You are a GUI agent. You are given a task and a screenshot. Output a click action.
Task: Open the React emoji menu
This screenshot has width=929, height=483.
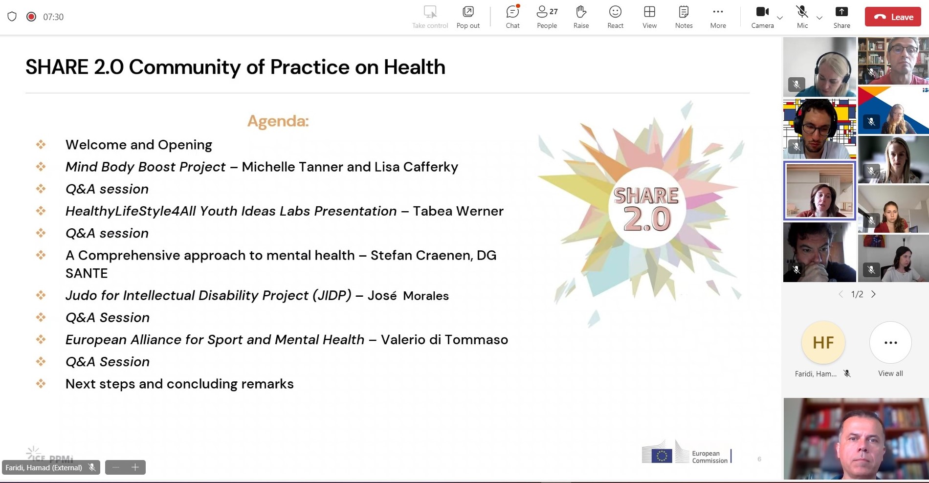point(615,17)
